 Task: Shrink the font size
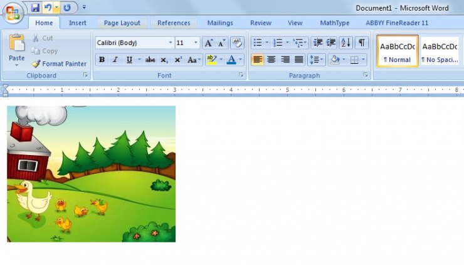221,42
